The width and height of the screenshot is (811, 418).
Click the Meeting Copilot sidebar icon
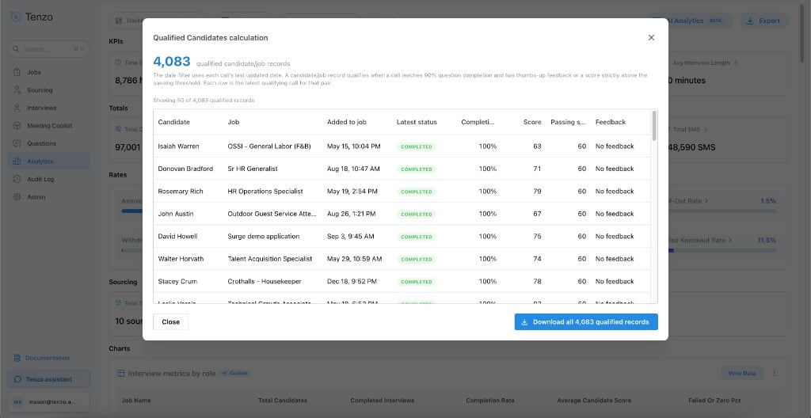[17, 126]
